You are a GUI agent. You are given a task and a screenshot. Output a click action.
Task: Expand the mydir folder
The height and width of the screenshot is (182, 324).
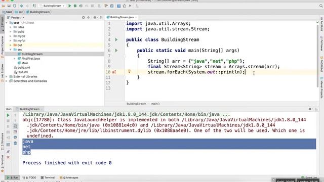click(x=11, y=36)
